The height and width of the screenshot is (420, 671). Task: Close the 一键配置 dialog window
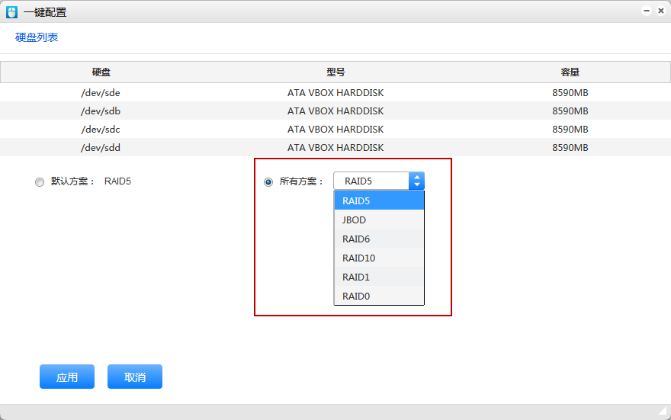660,11
